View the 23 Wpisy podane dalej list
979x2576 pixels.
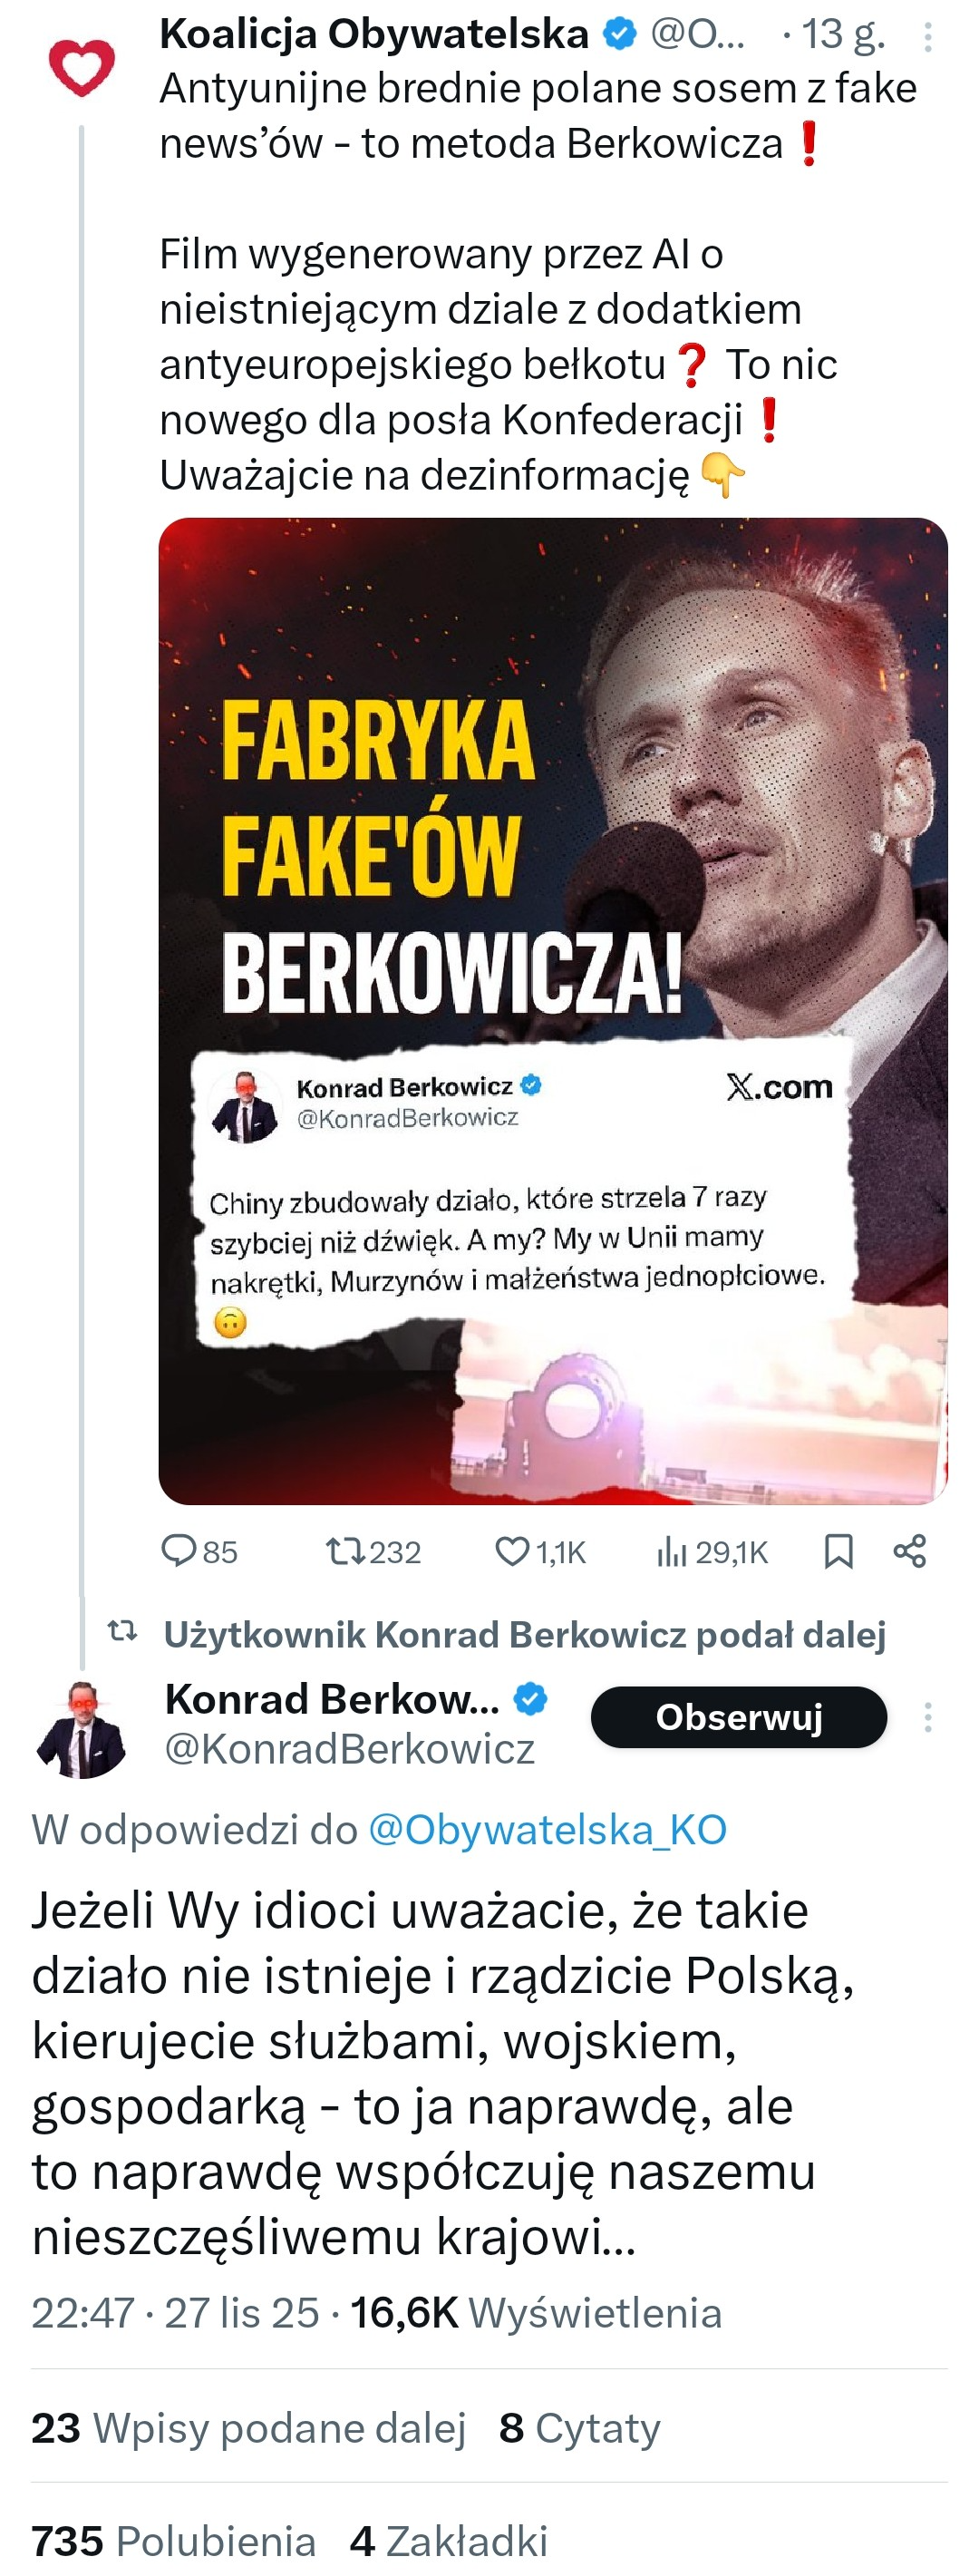pos(248,2427)
